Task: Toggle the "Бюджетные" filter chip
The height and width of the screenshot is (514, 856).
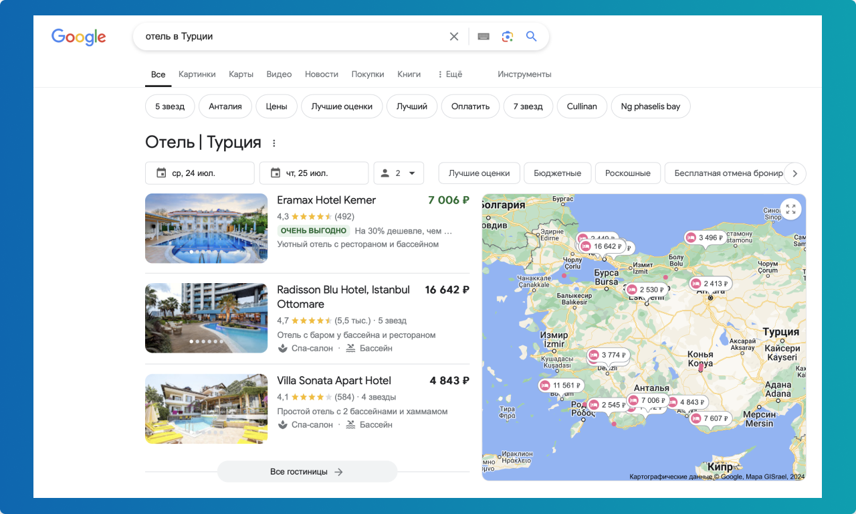Action: tap(557, 173)
